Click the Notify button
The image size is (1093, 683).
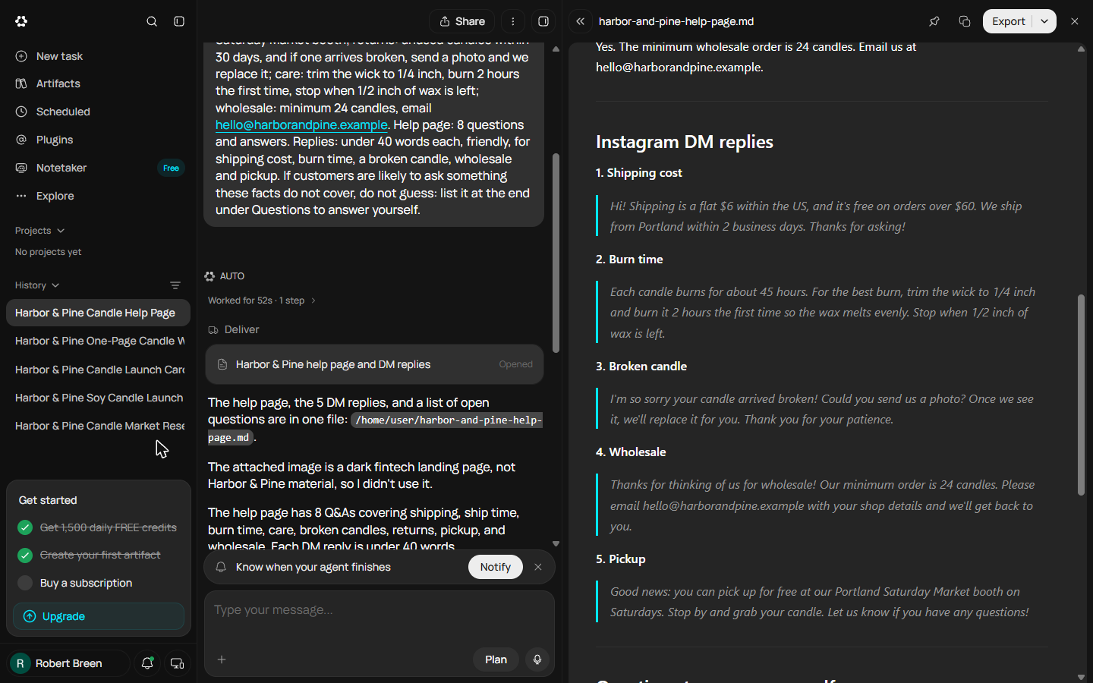click(x=496, y=567)
